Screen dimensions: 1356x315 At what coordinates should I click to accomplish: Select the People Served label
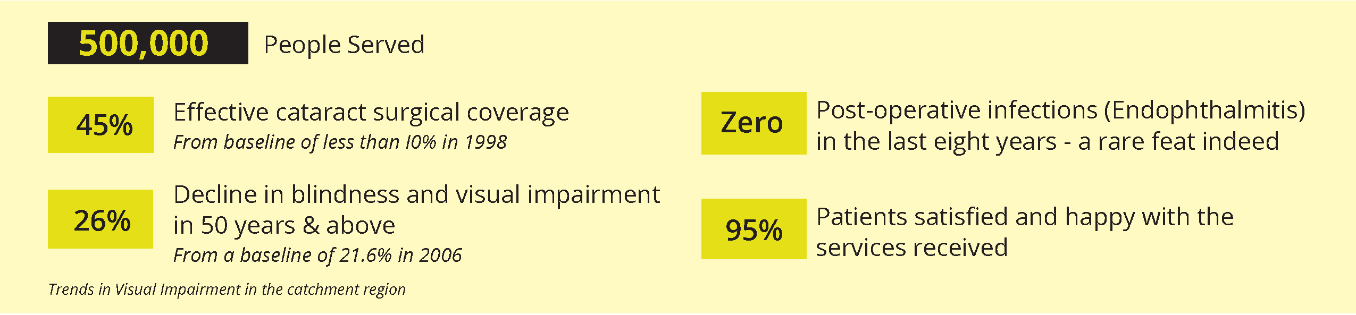[x=344, y=45]
